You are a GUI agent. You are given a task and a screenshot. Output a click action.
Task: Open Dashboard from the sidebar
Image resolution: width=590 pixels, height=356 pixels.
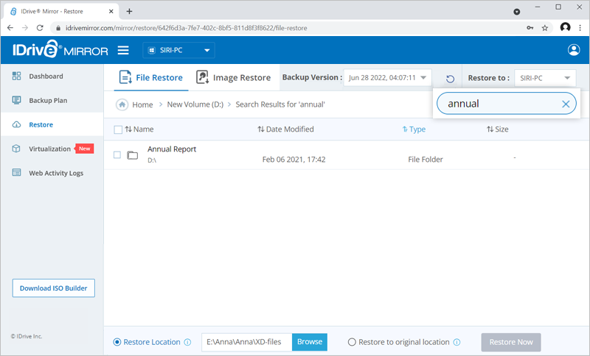pyautogui.click(x=46, y=76)
